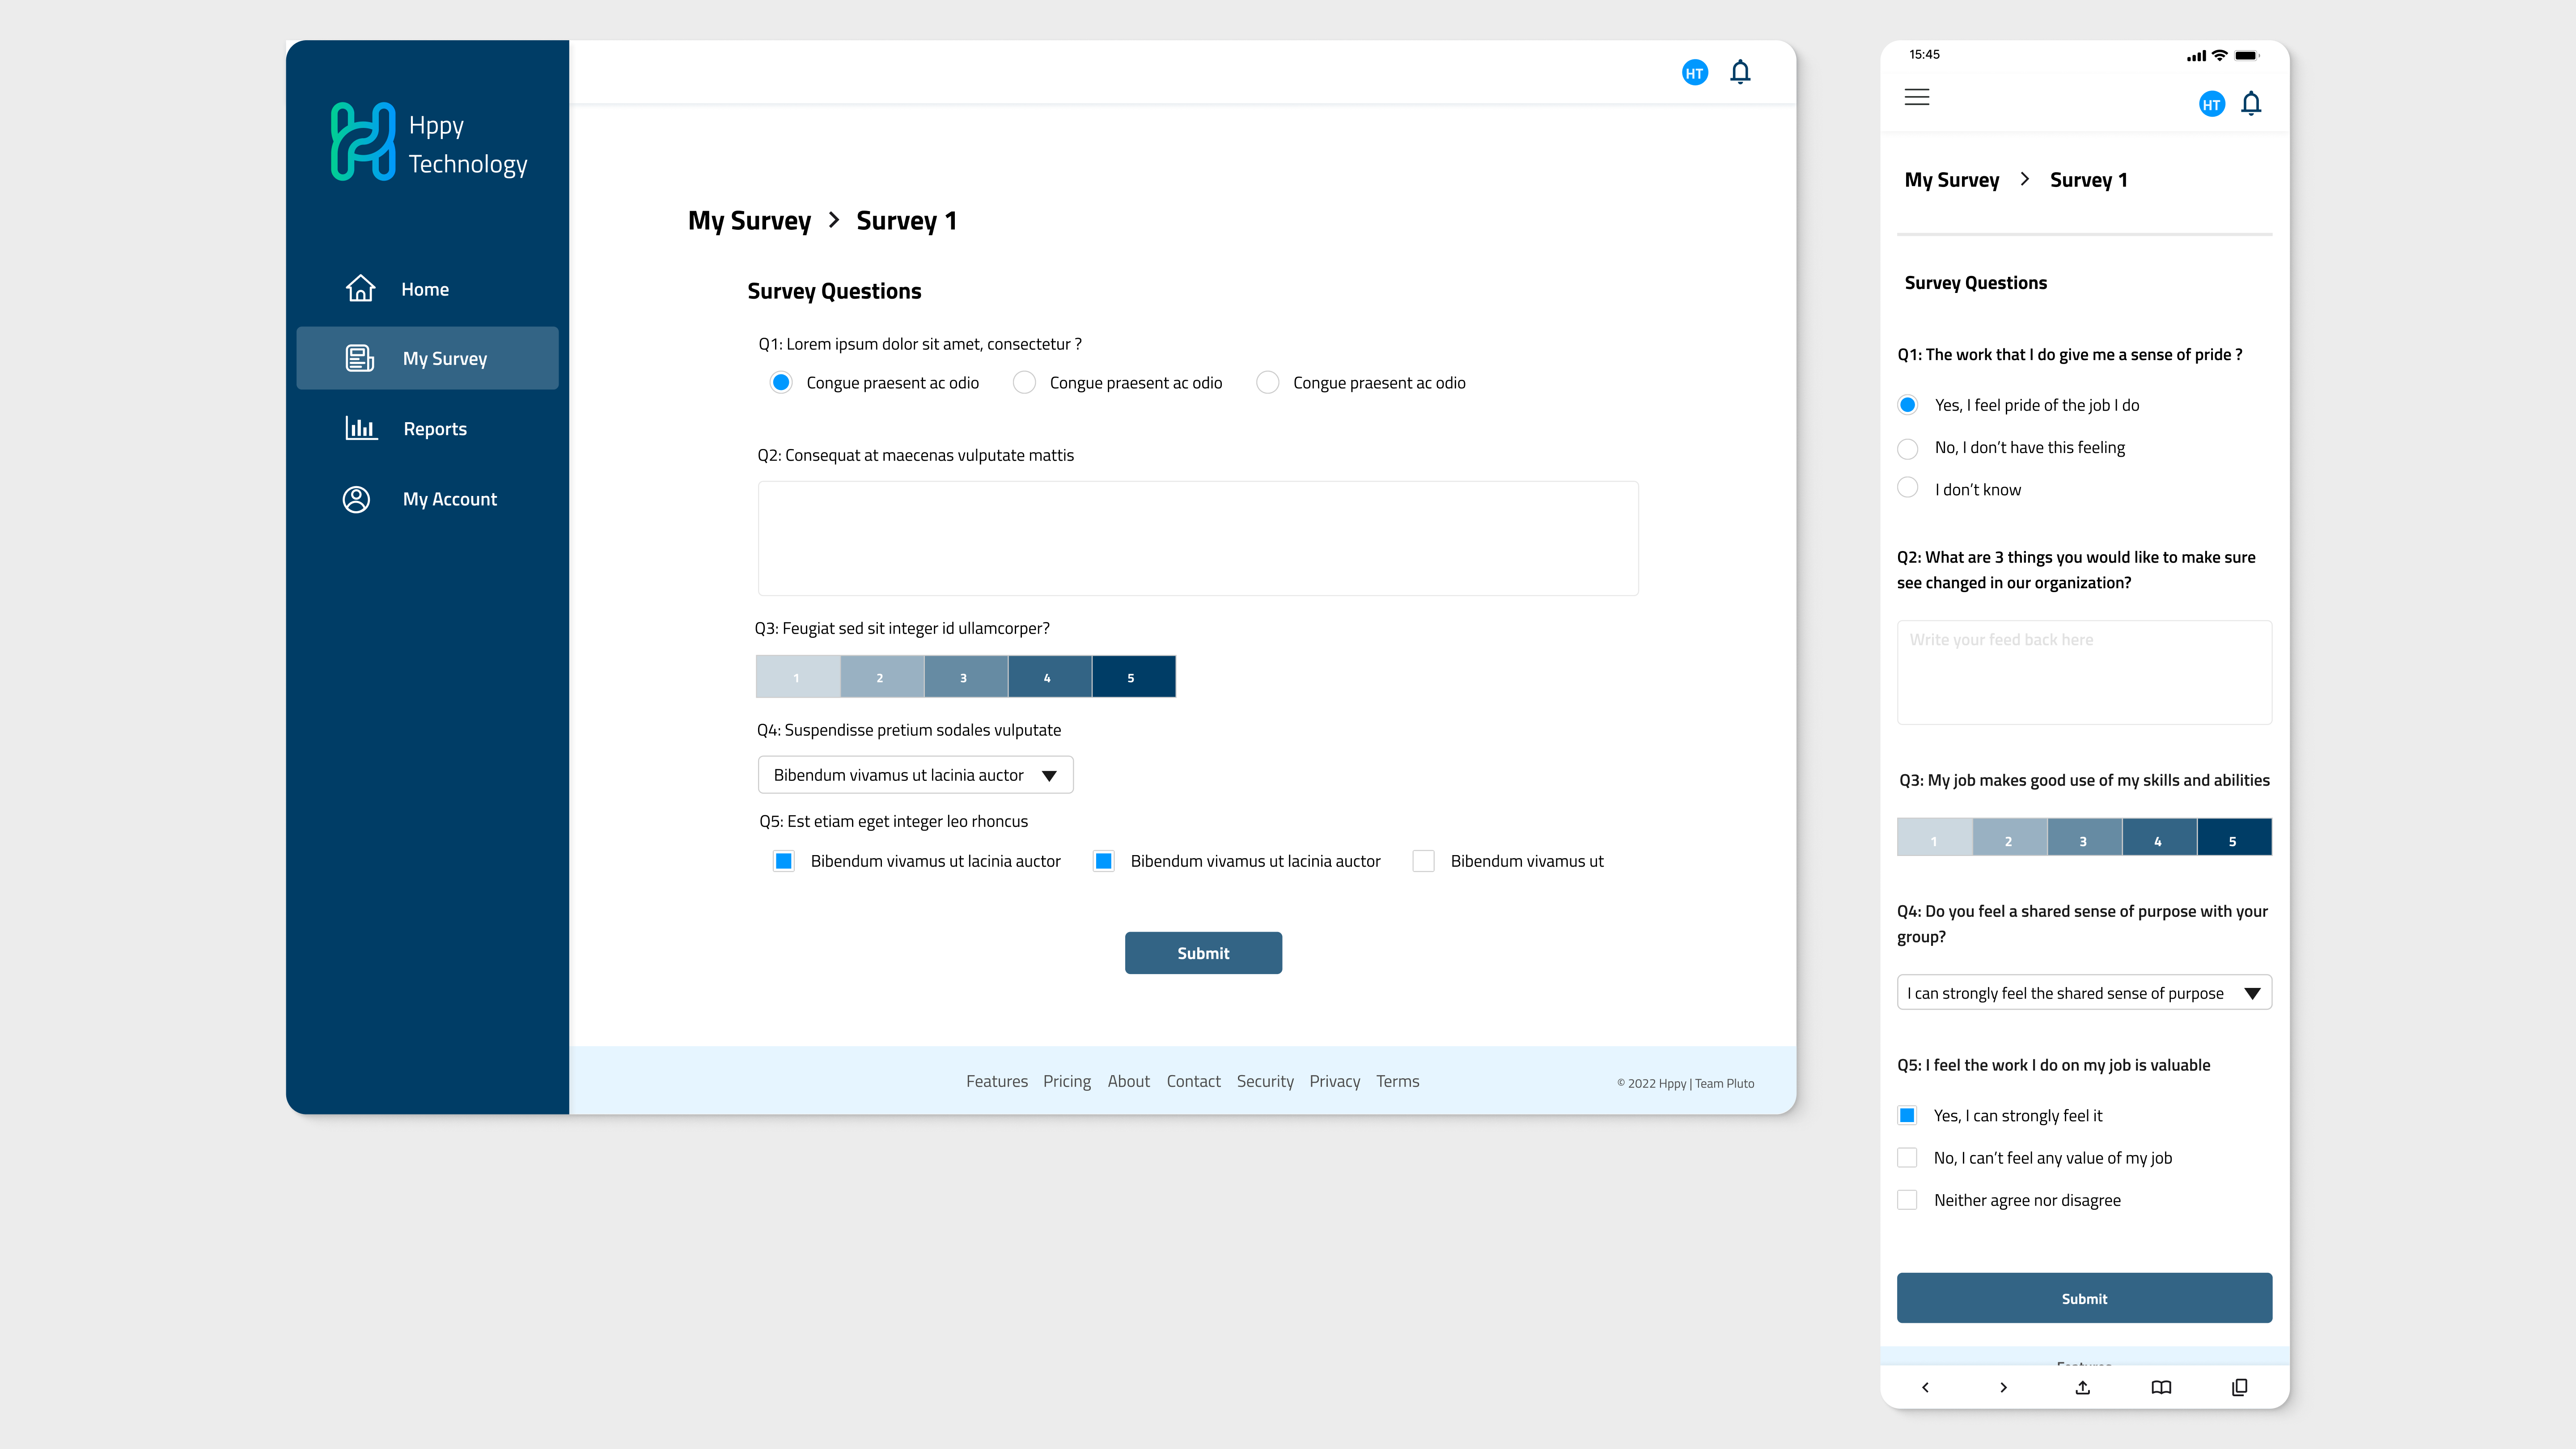Open notifications bell in desktop header
2576x1449 pixels.
coord(1740,72)
